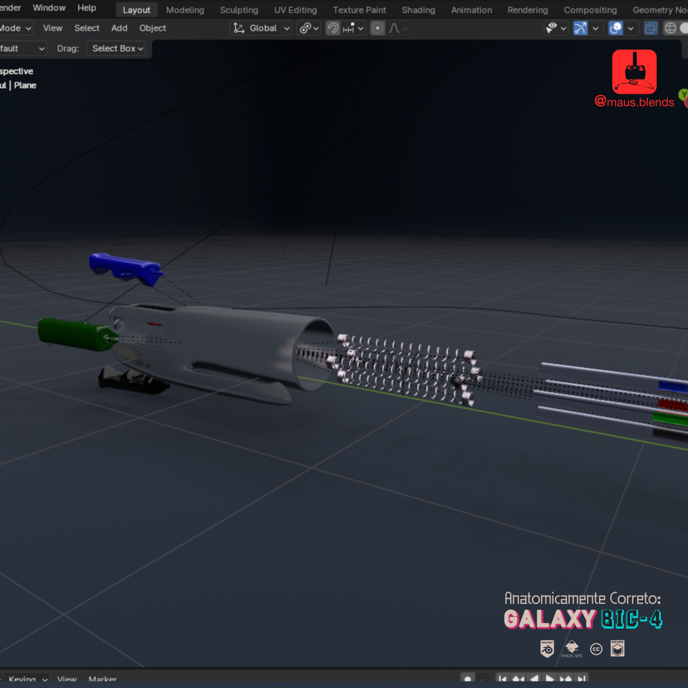Switch to the Rendering workspace tab

click(528, 10)
